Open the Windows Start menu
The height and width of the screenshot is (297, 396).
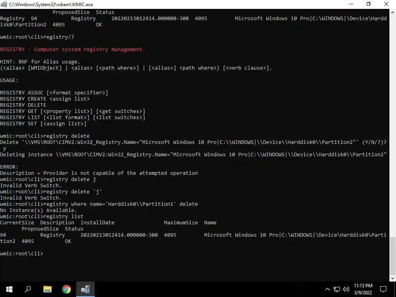(x=9, y=289)
